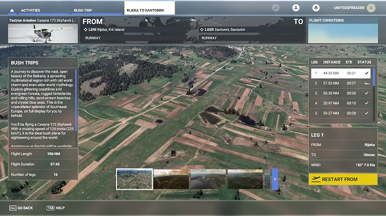Click the legs list scrollbar
The width and height of the screenshot is (386, 216).
coord(374,78)
